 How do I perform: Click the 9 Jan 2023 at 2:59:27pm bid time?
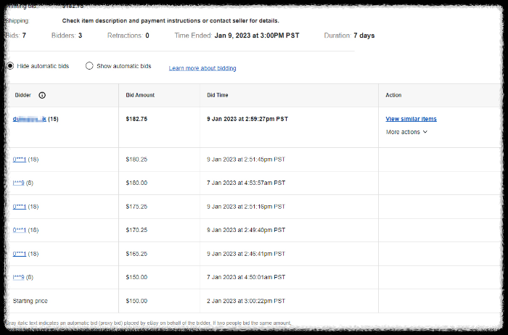point(247,119)
